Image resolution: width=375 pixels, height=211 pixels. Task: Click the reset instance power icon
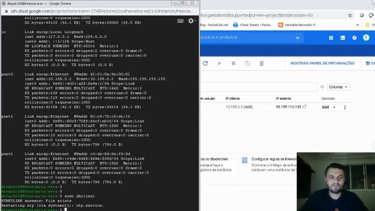(x=247, y=63)
